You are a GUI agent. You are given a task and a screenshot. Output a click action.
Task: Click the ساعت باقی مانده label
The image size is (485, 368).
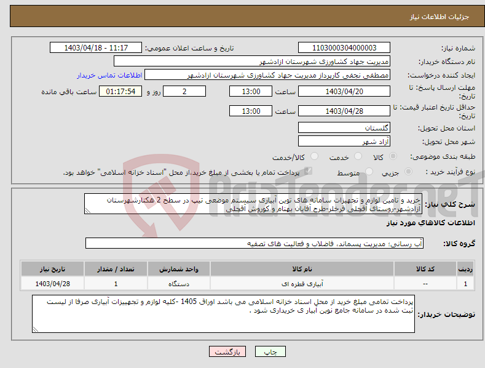69,92
